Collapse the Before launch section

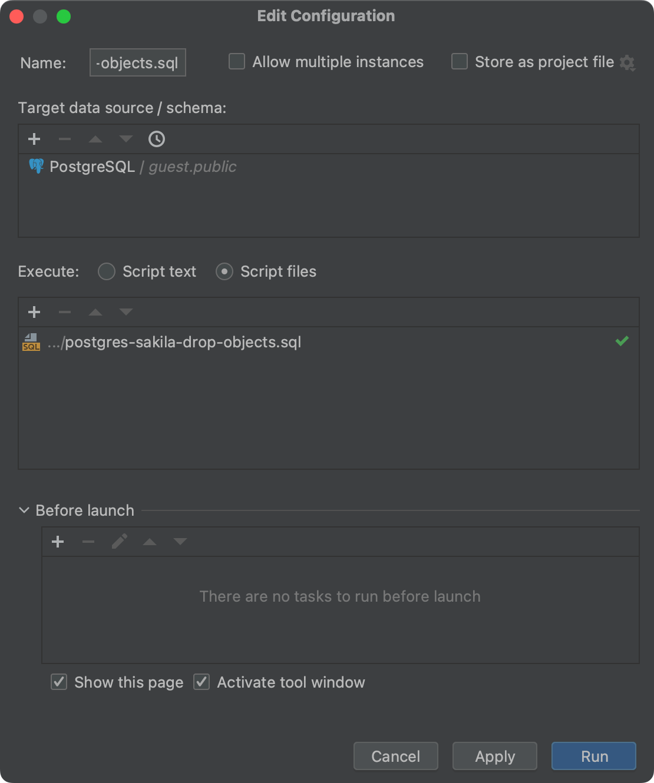23,510
